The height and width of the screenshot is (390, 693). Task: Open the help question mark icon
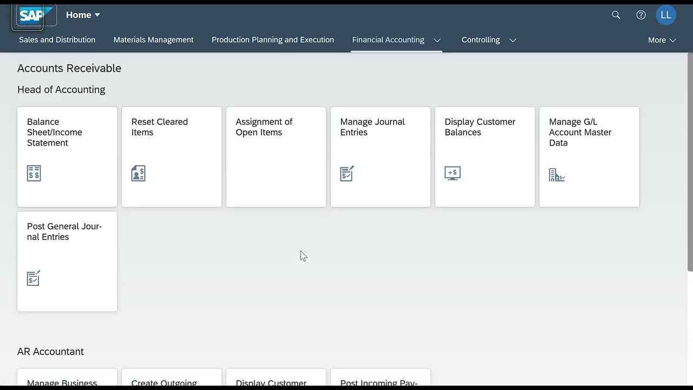click(641, 15)
